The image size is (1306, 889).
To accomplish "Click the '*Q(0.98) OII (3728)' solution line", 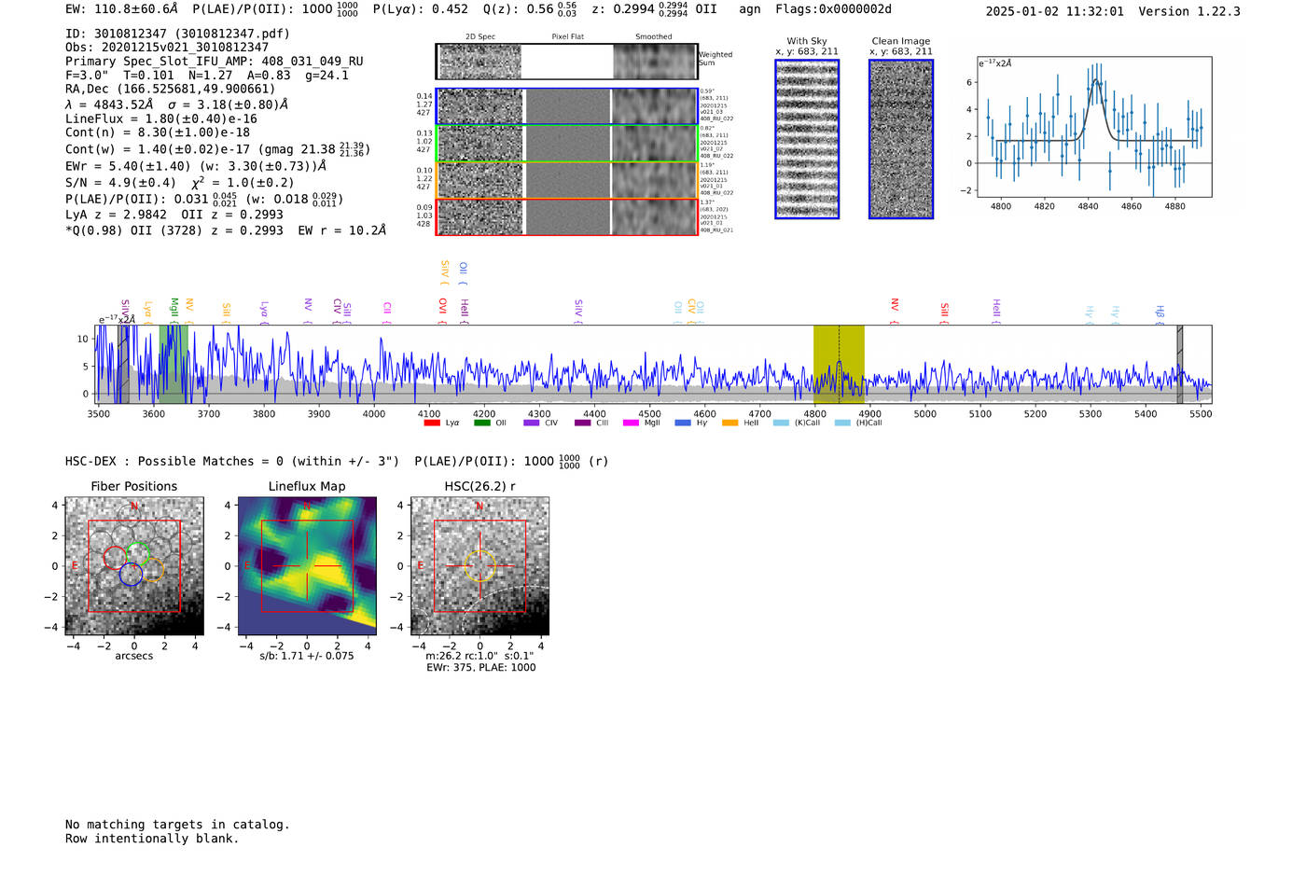I will (x=226, y=230).
